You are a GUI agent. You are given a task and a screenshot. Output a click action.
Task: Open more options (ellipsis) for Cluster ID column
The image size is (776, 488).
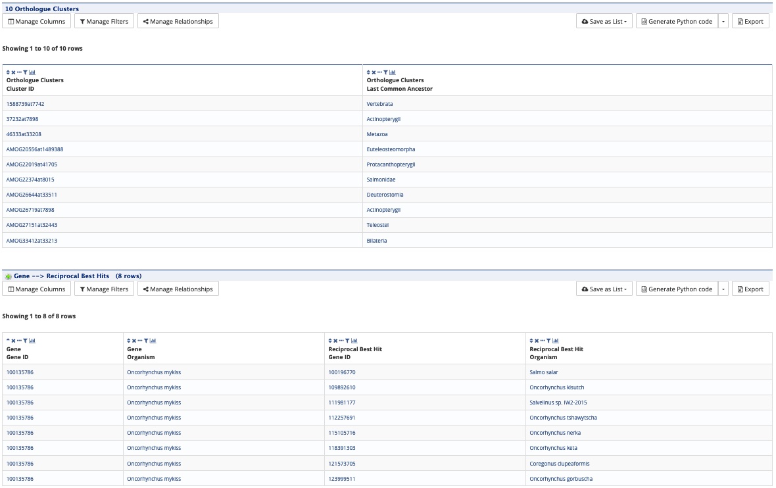tap(19, 72)
